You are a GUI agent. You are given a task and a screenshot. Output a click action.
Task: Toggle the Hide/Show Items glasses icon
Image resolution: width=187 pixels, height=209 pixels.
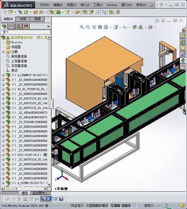pos(125,27)
